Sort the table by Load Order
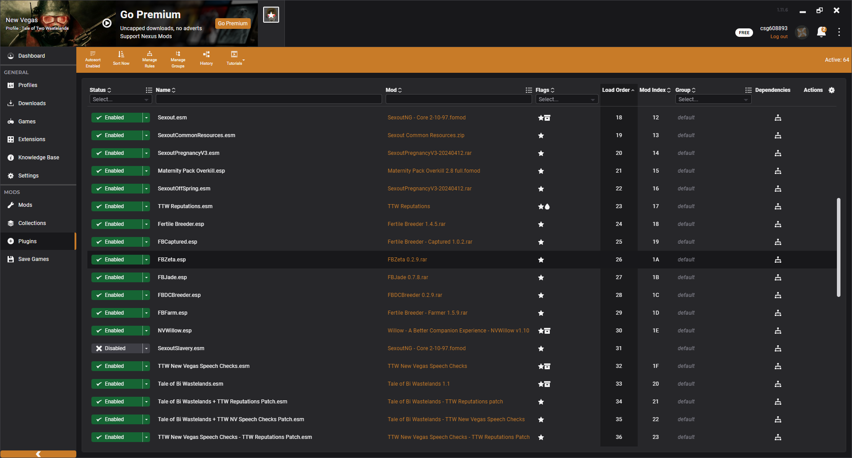 pyautogui.click(x=618, y=90)
